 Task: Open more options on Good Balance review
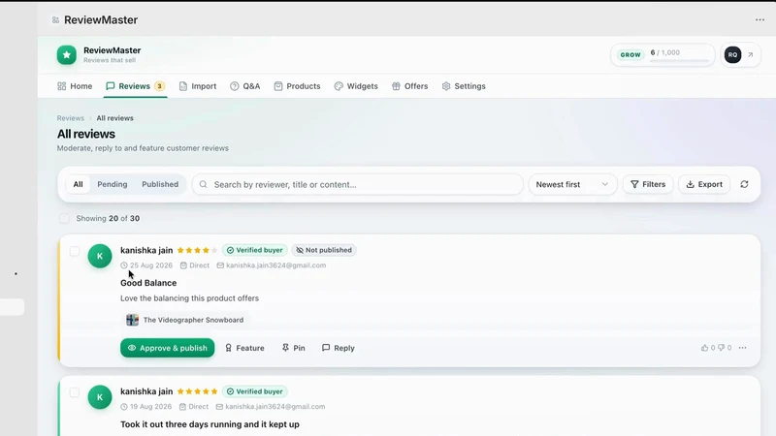click(742, 348)
